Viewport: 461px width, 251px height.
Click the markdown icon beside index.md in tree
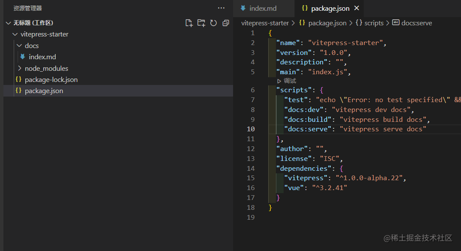coord(23,57)
